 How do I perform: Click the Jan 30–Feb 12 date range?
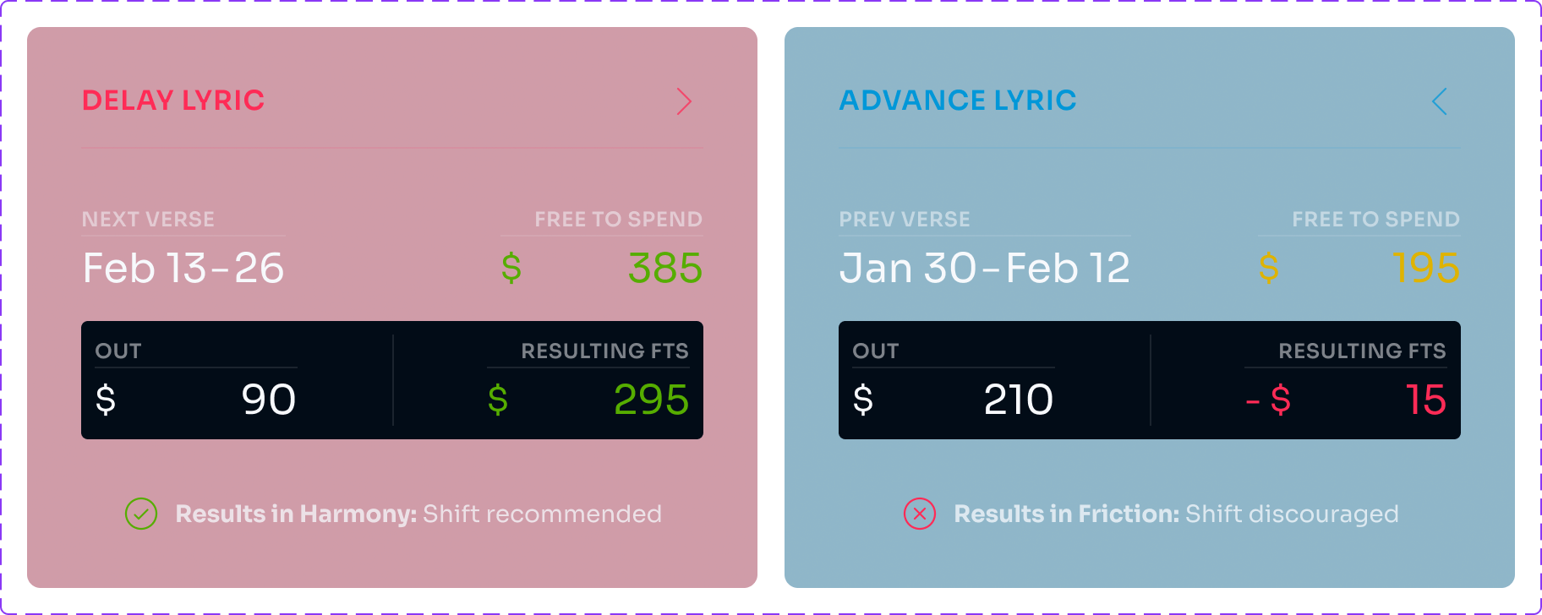coord(985,269)
